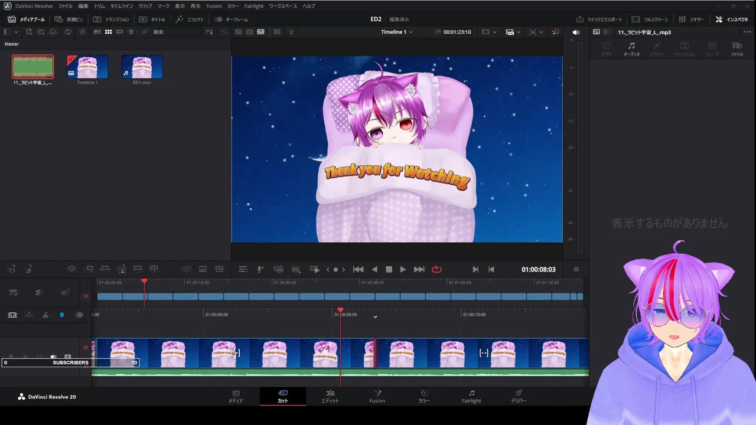Open the クリップ menu
756x425 pixels.
145,6
